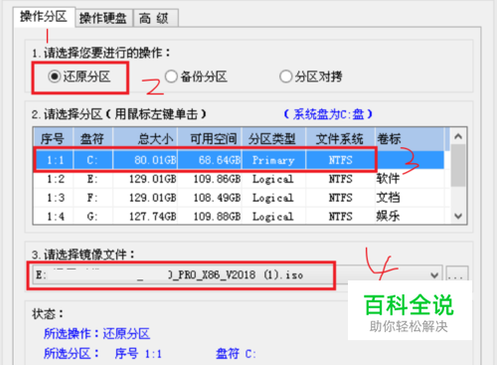Switch to the 操作分区 tab
This screenshot has height=365, width=497.
(44, 17)
